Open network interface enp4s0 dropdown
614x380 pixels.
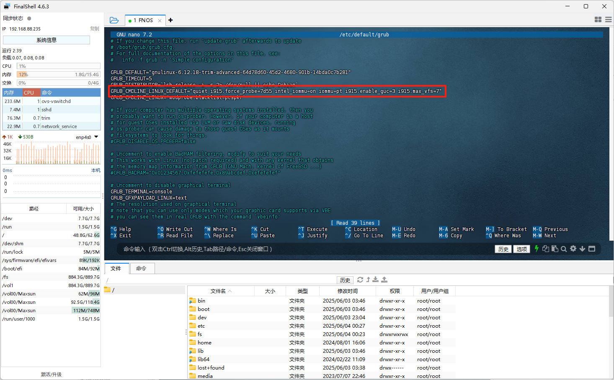pos(96,137)
